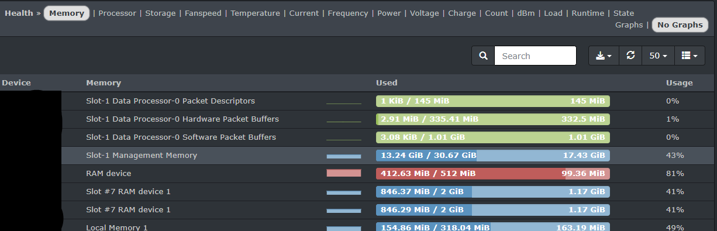Click the red RAM device mini graph

344,173
